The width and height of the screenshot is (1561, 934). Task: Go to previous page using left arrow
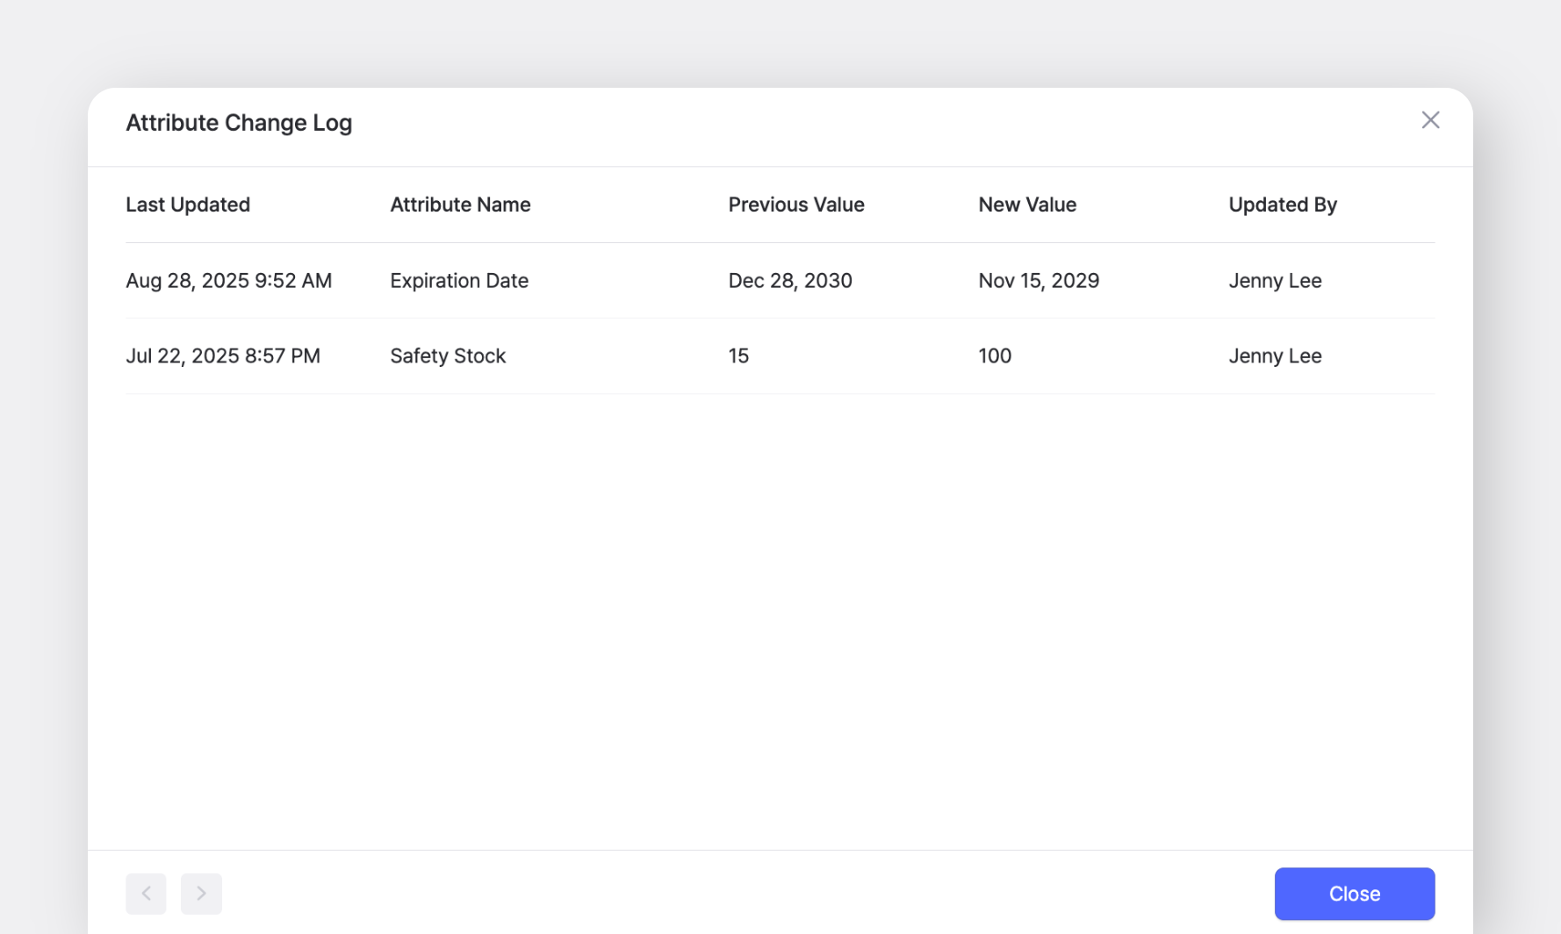(146, 893)
